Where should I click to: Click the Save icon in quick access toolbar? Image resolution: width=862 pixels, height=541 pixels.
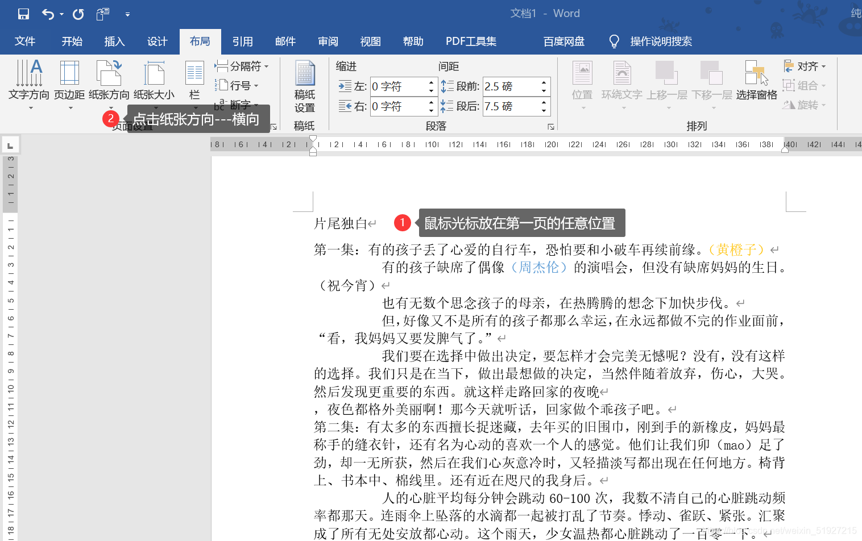pyautogui.click(x=23, y=14)
